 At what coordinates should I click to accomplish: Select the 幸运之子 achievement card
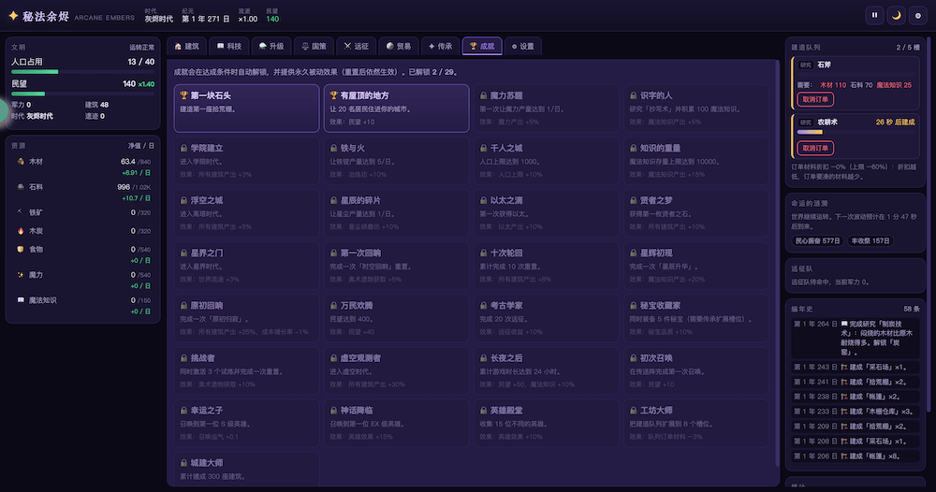coord(246,423)
